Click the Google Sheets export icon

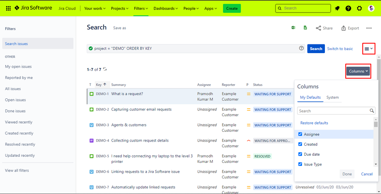pos(305,28)
